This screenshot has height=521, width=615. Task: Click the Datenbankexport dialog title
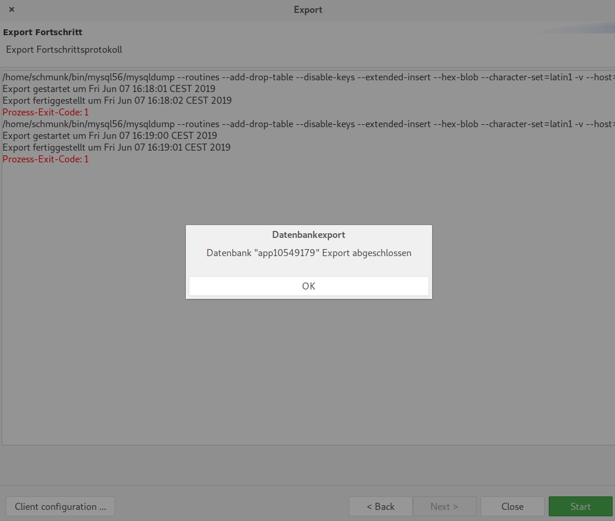pos(308,234)
